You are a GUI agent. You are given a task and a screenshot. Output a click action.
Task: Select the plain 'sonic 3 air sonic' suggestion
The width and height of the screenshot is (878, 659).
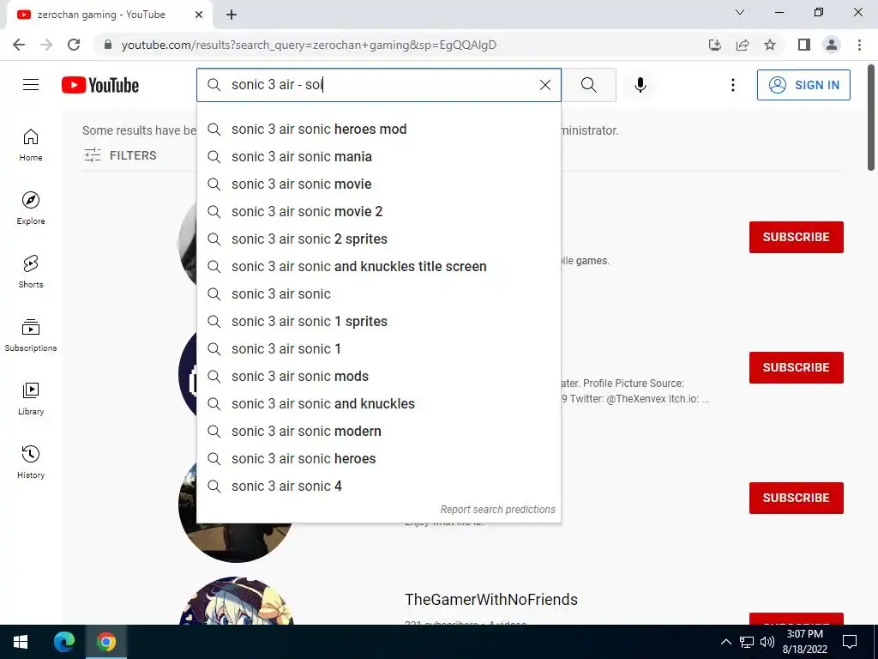[x=378, y=293]
